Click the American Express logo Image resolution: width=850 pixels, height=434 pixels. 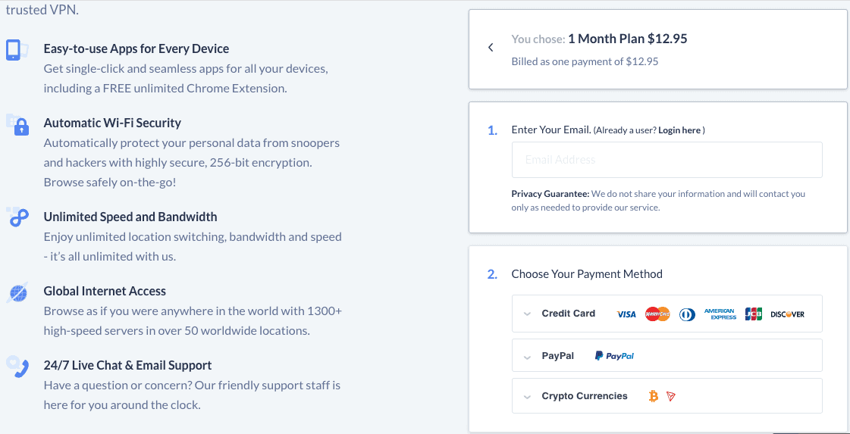[x=720, y=314]
